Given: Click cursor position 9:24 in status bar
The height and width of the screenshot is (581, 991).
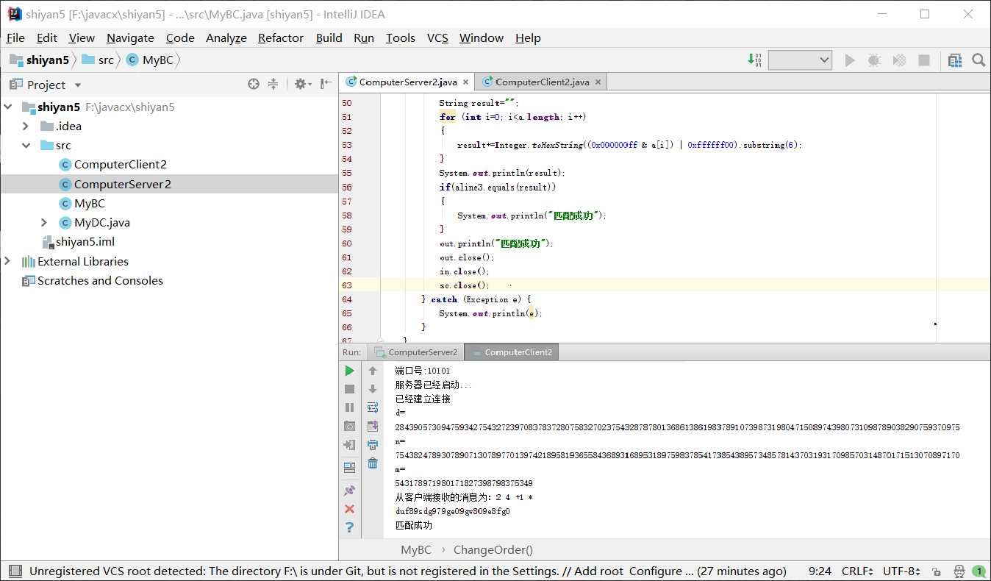Looking at the screenshot, I should tap(820, 571).
